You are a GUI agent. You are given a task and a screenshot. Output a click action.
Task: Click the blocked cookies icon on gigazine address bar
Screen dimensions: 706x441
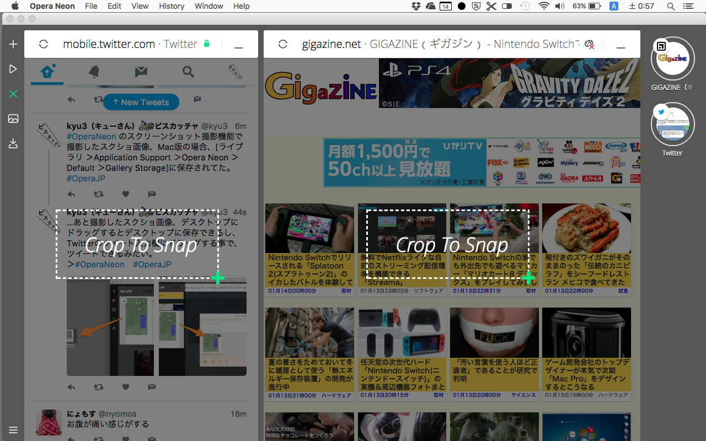point(590,45)
